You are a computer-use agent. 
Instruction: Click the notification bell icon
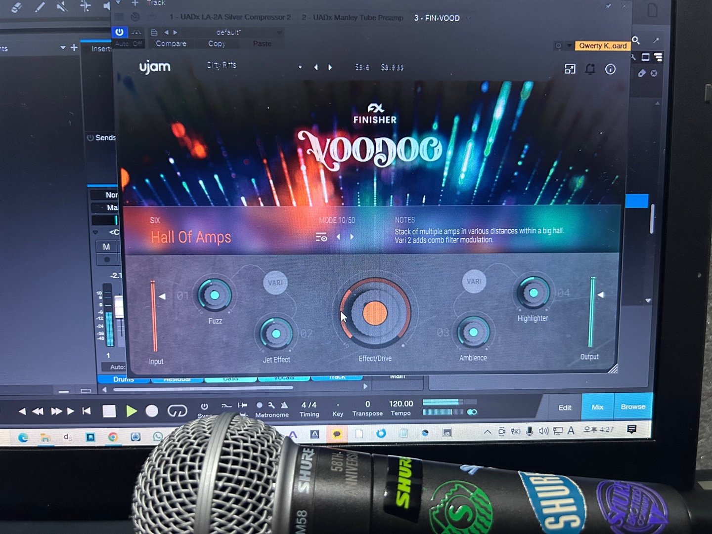coord(590,69)
